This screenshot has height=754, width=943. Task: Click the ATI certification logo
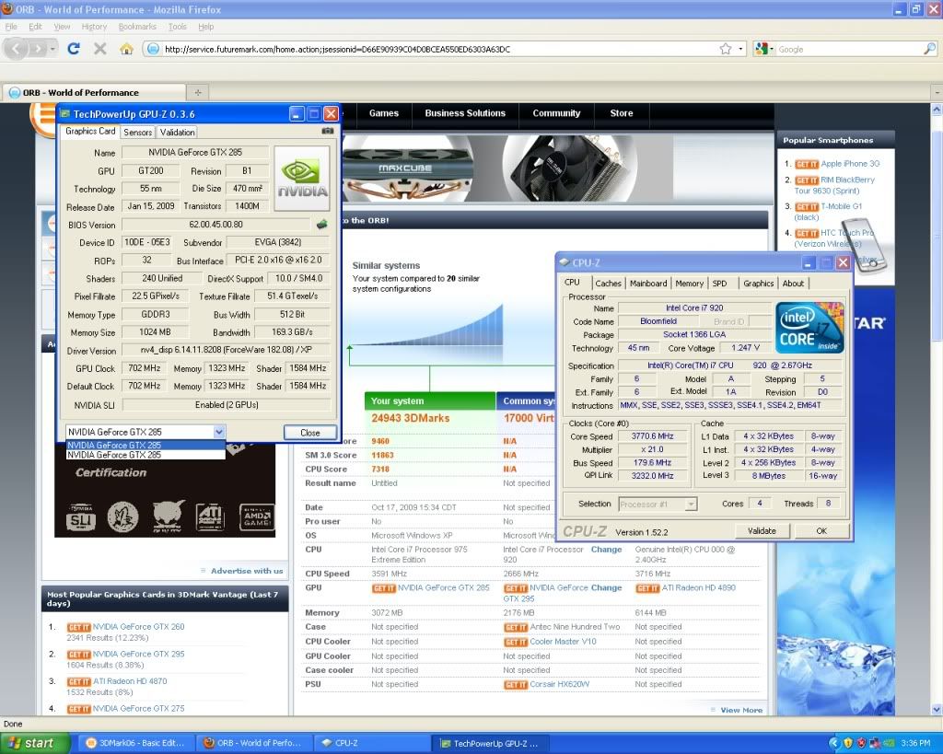(210, 517)
